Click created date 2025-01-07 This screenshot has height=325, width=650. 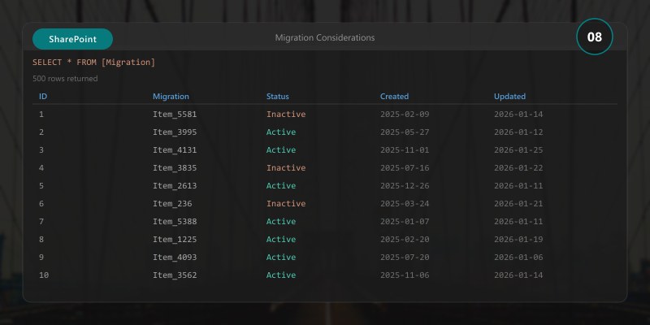coord(405,221)
